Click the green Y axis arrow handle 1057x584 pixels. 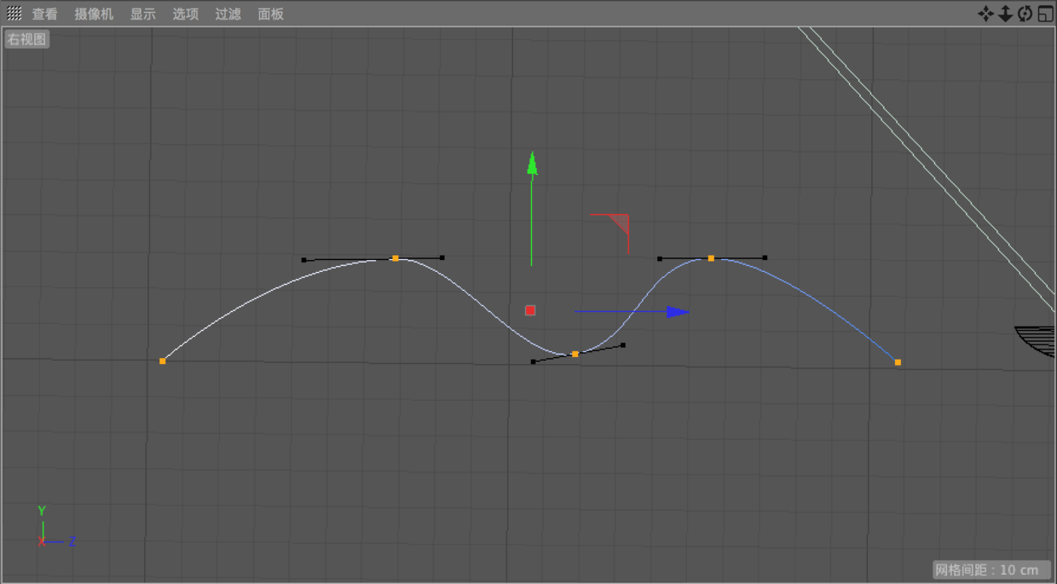click(532, 163)
